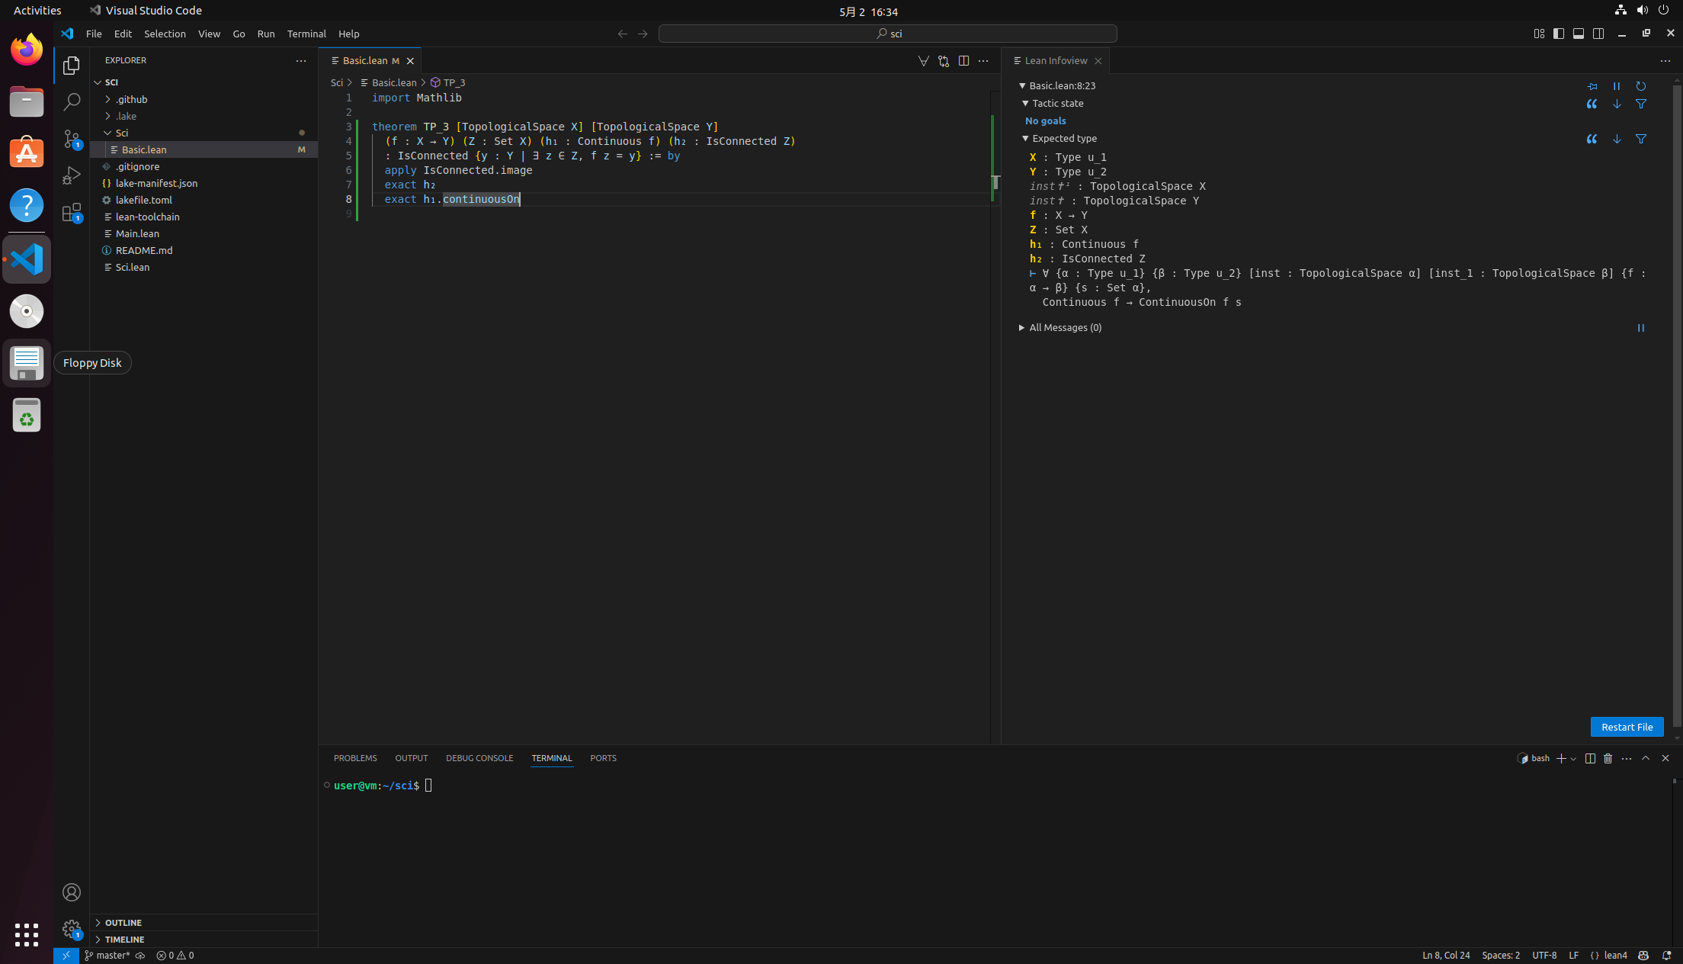Image resolution: width=1683 pixels, height=964 pixels.
Task: Open the Search view in activity bar
Action: tap(72, 101)
